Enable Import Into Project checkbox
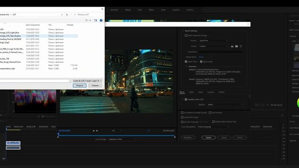299x168 pixels. tap(182, 117)
